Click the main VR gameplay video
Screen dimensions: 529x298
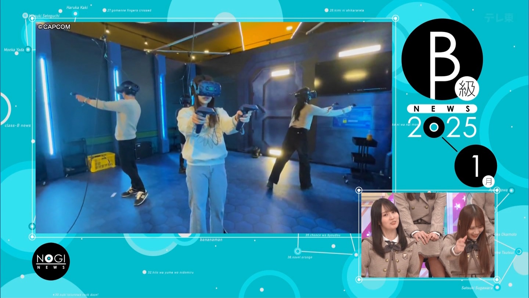[213, 127]
